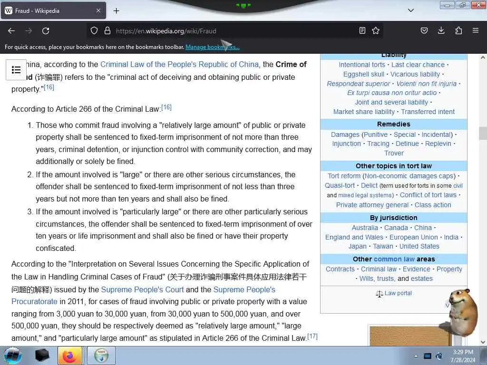This screenshot has height=365, width=487.
Task: Click the page vertical scrollbar thumb
Action: tap(483, 134)
